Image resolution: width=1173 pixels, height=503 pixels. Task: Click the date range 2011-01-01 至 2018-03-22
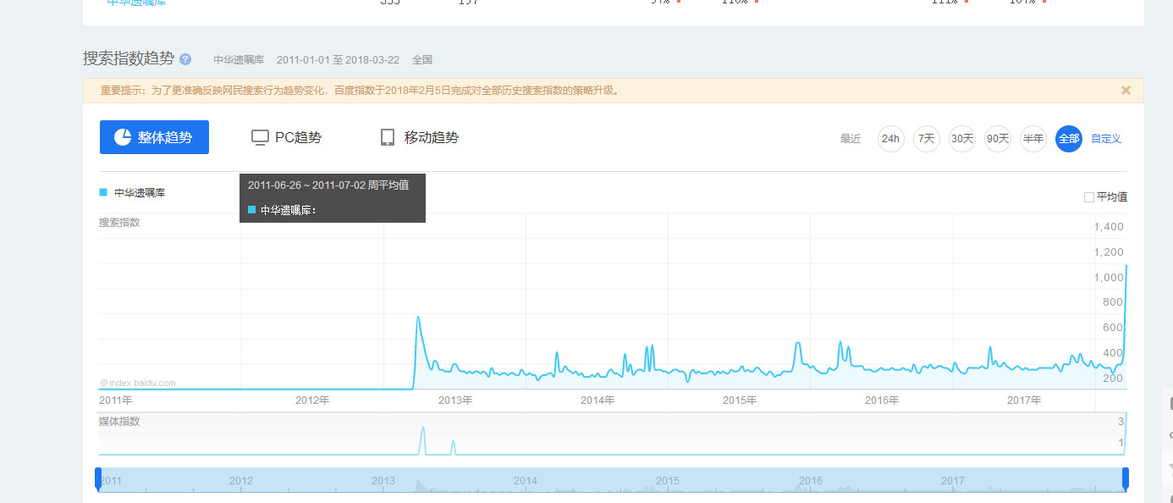coord(338,60)
